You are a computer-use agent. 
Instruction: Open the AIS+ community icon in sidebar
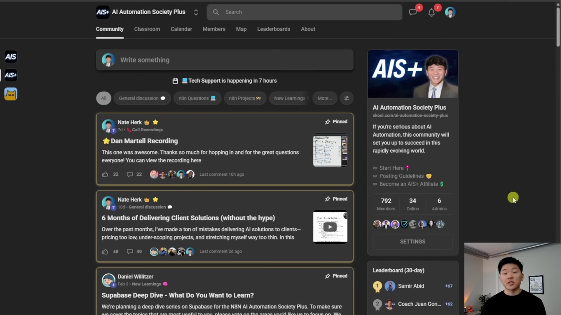point(11,75)
